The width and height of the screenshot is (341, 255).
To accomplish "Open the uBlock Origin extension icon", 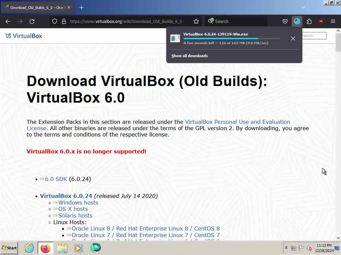I will click(321, 21).
